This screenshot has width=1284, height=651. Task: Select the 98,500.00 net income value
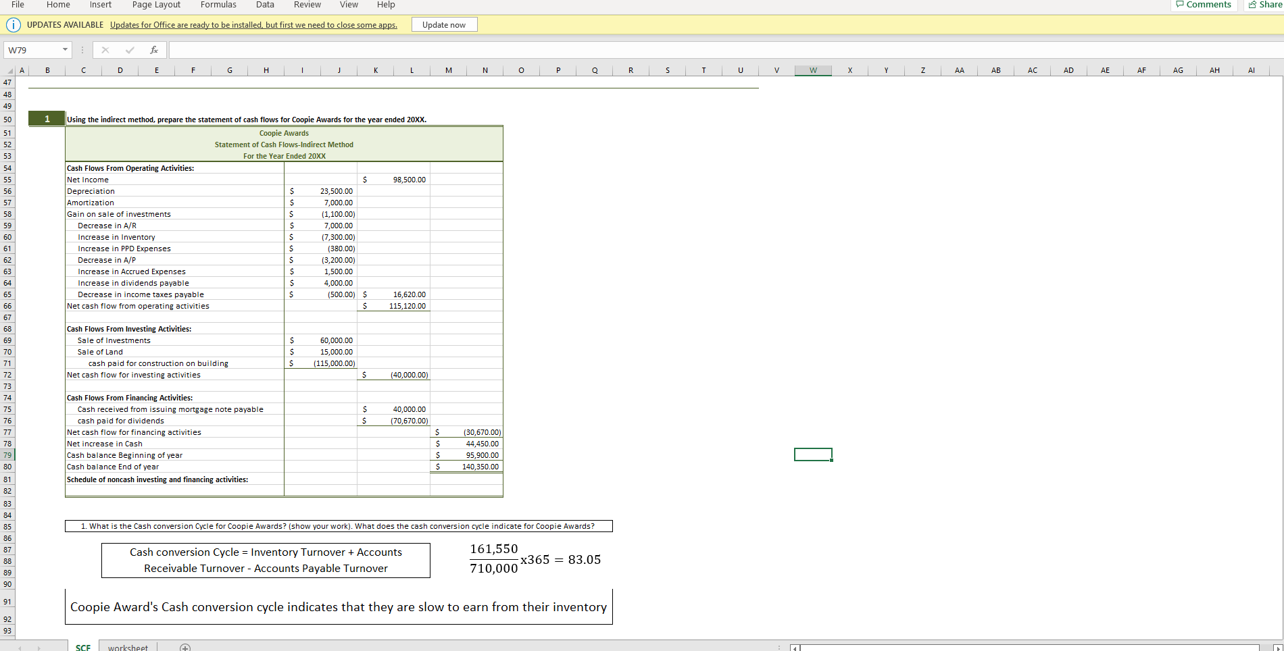(x=393, y=180)
